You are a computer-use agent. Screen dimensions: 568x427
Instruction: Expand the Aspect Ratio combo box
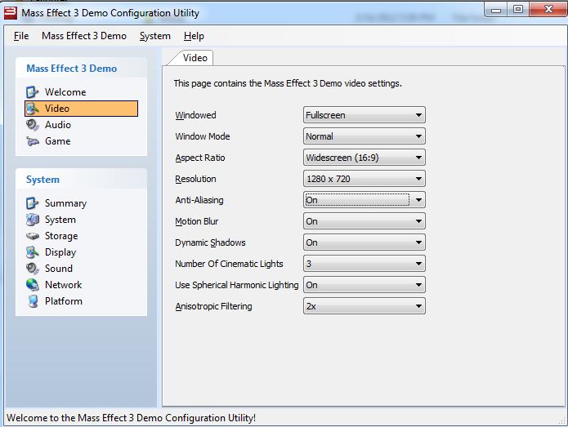pyautogui.click(x=364, y=158)
